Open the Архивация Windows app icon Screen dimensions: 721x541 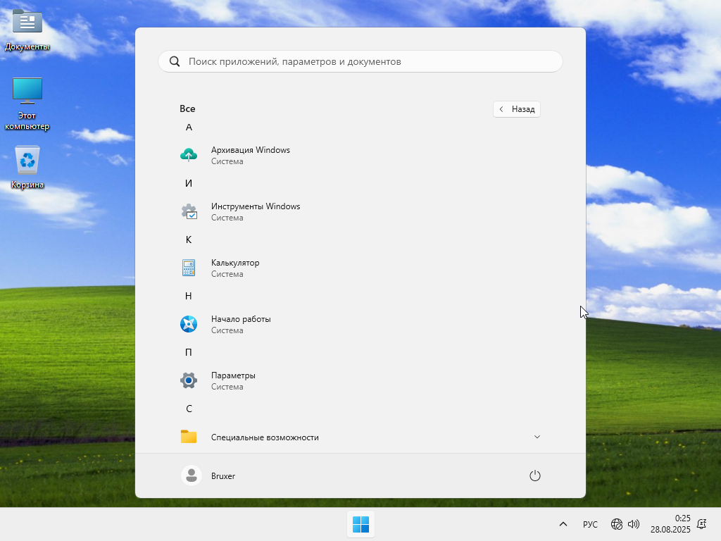[189, 155]
